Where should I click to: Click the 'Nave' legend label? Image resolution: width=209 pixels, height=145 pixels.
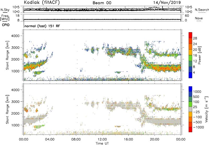coord(199,18)
